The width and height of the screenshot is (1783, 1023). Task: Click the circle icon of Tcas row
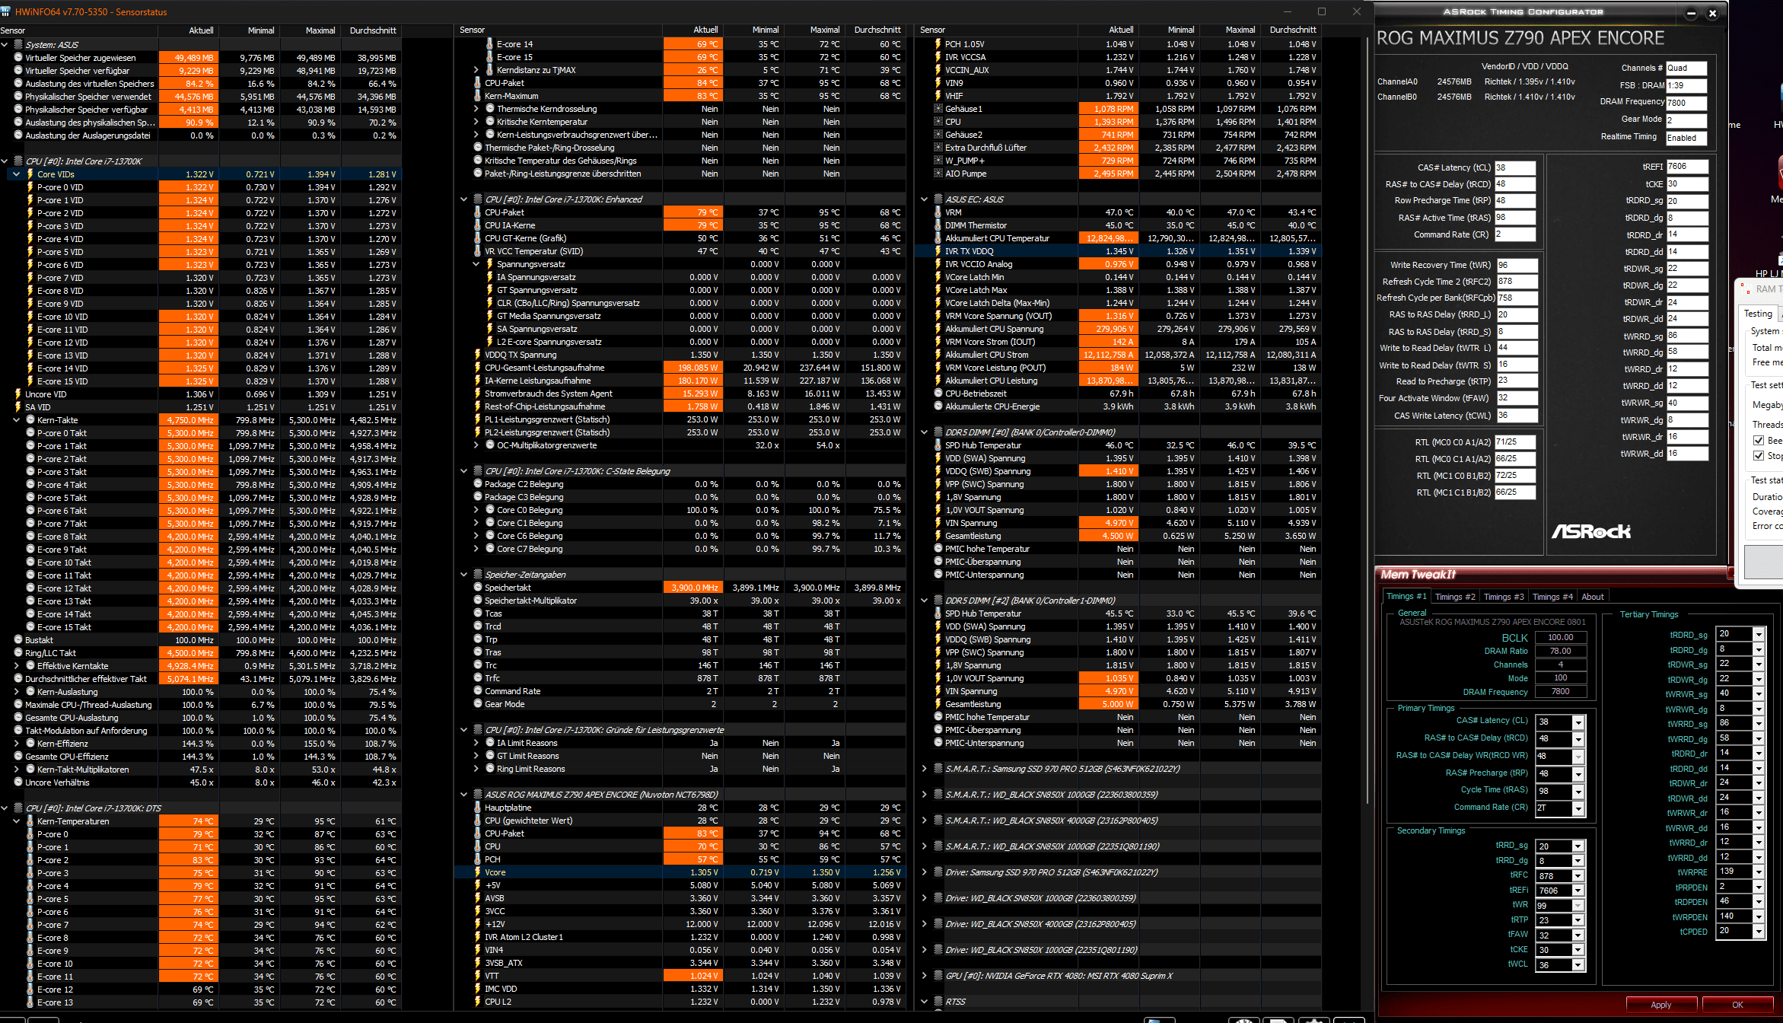coord(478,613)
